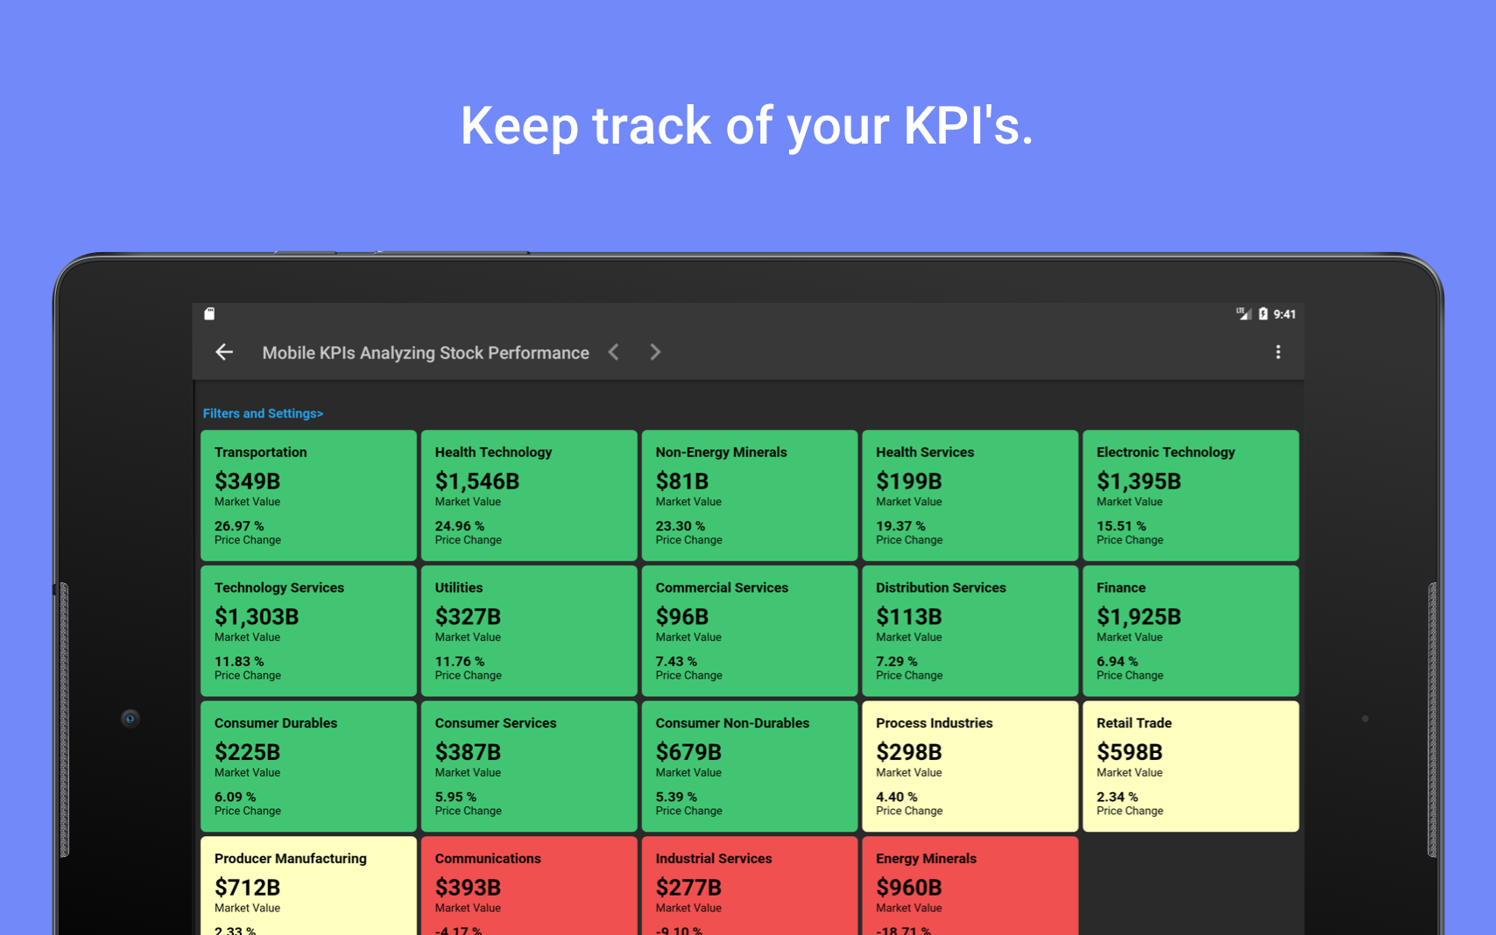Go to next dashboard with right chevron

[x=655, y=352]
